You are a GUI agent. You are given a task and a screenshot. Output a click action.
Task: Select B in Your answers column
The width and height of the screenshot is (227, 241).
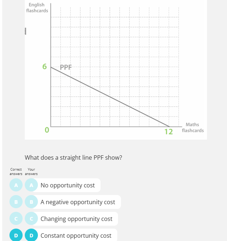[x=31, y=202]
